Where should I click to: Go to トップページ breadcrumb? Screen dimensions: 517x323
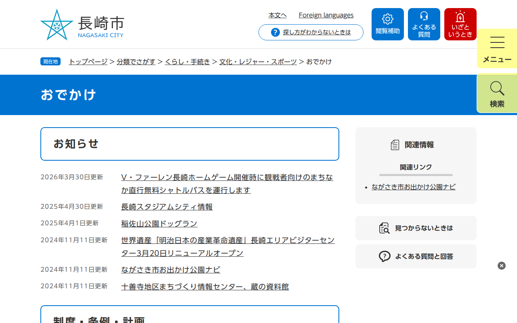point(88,61)
